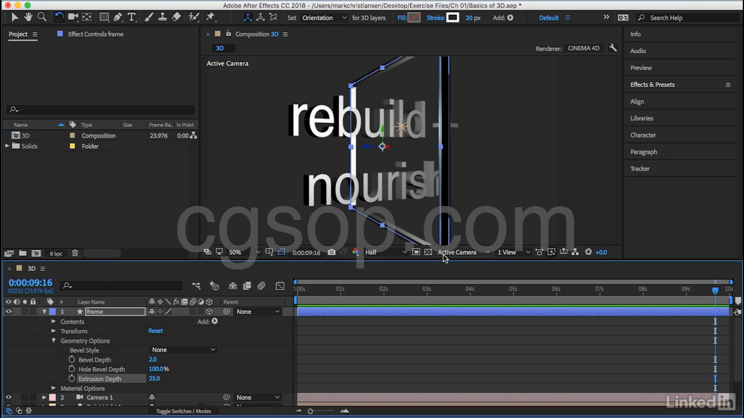Open the Graph Editor
The height and width of the screenshot is (418, 744).
pyautogui.click(x=280, y=286)
